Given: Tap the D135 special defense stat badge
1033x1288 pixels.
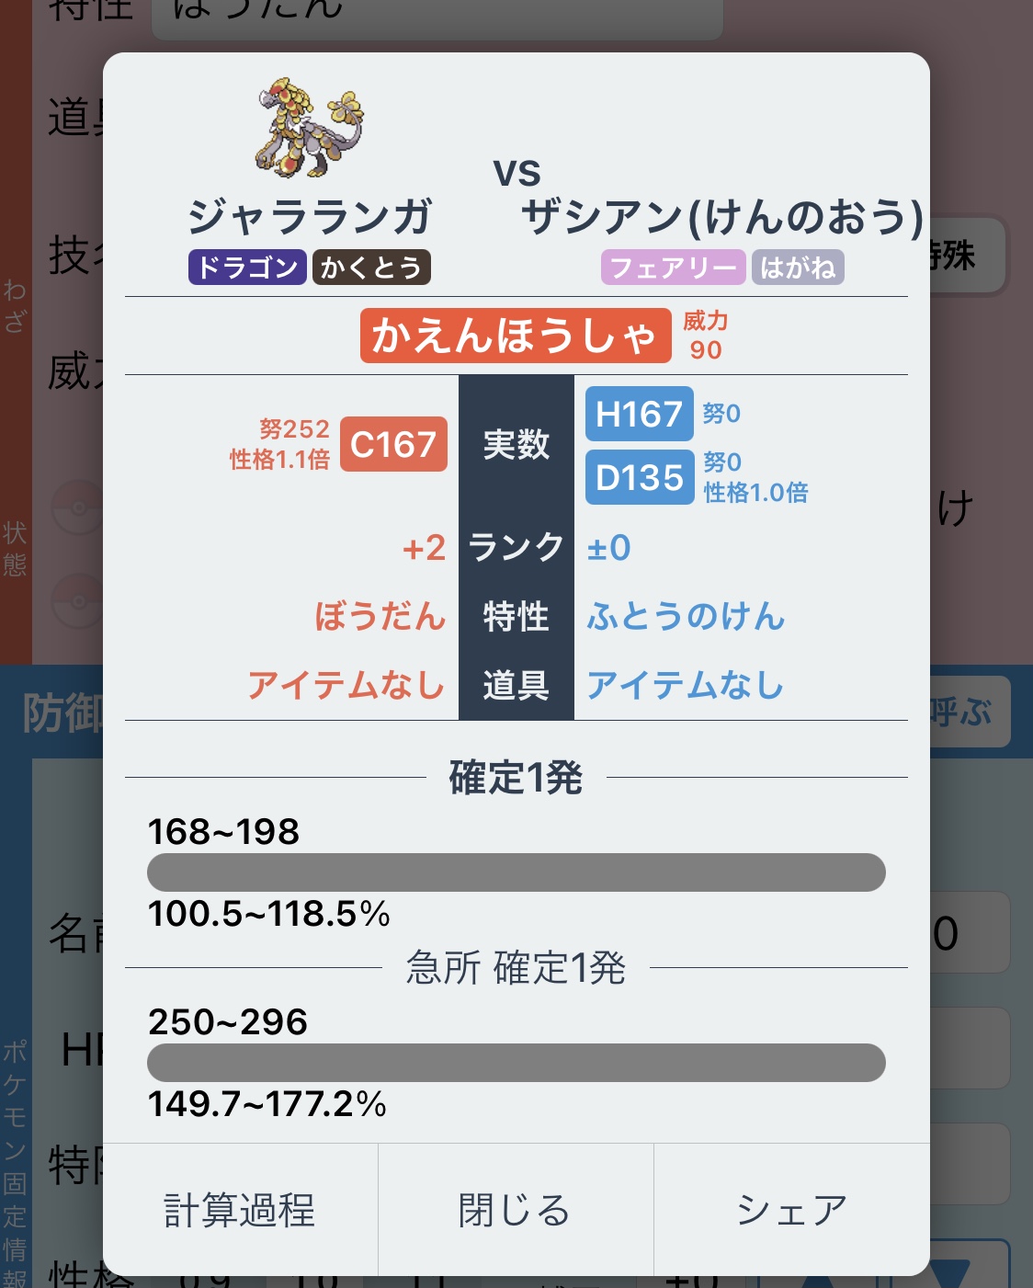Looking at the screenshot, I should coord(640,478).
